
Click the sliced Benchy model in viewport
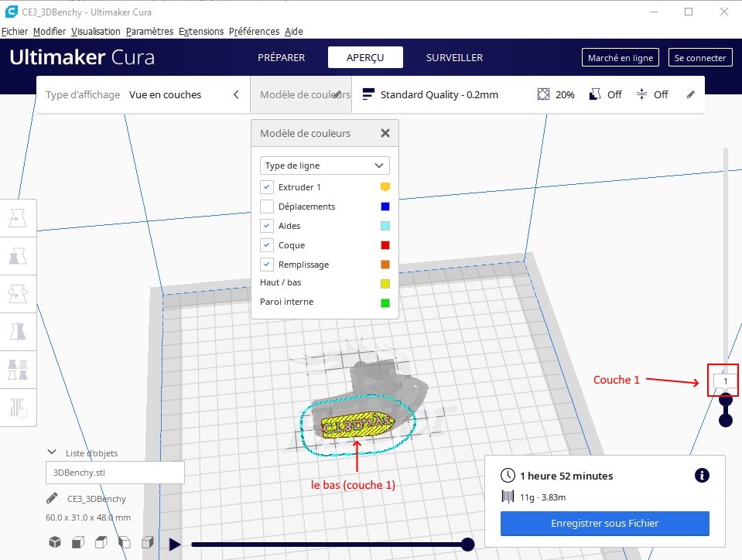(x=357, y=425)
